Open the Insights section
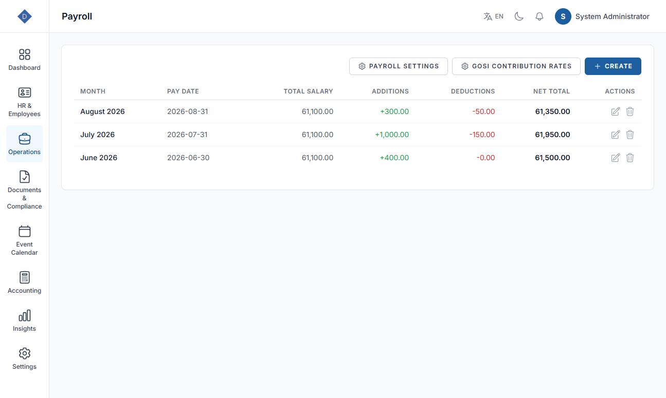Screen dimensions: 666x398 (24, 320)
